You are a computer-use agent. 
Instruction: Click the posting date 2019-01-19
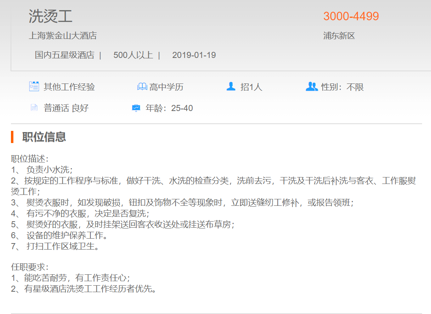194,55
